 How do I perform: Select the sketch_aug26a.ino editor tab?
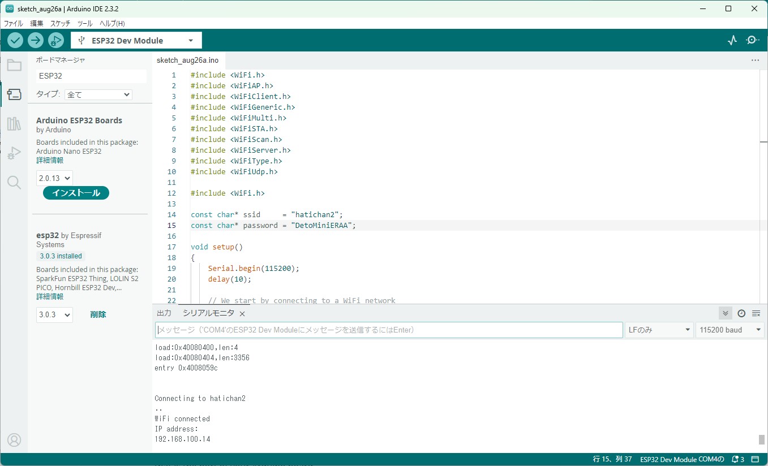[x=187, y=60]
